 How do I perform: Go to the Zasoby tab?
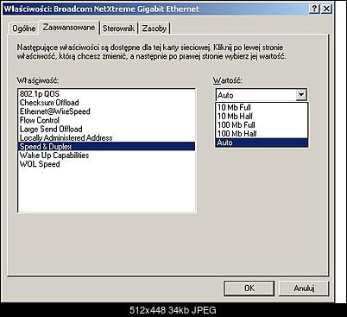(x=155, y=29)
